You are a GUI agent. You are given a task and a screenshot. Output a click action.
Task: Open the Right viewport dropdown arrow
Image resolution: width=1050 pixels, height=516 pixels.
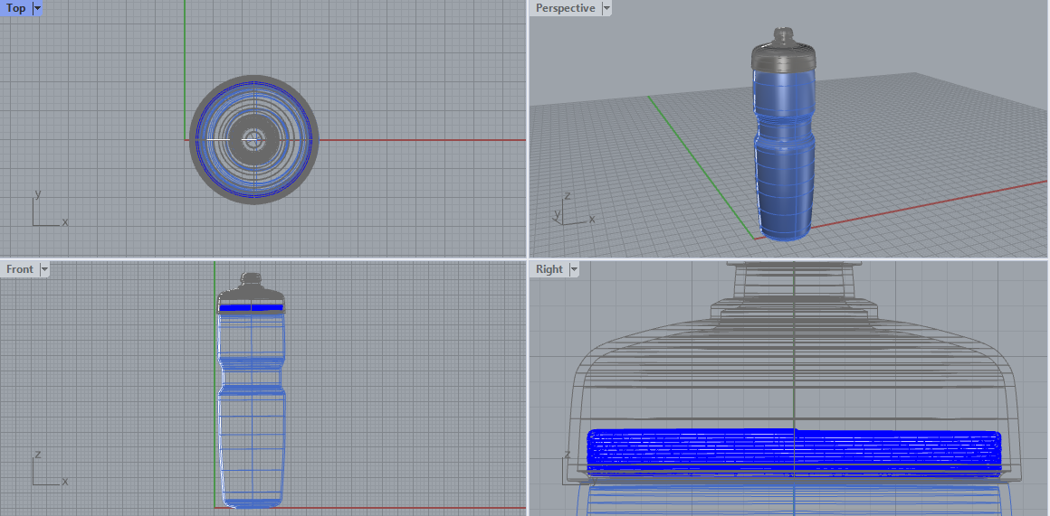coord(574,269)
